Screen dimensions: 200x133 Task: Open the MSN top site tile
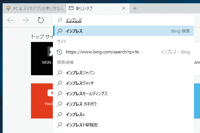(42, 58)
